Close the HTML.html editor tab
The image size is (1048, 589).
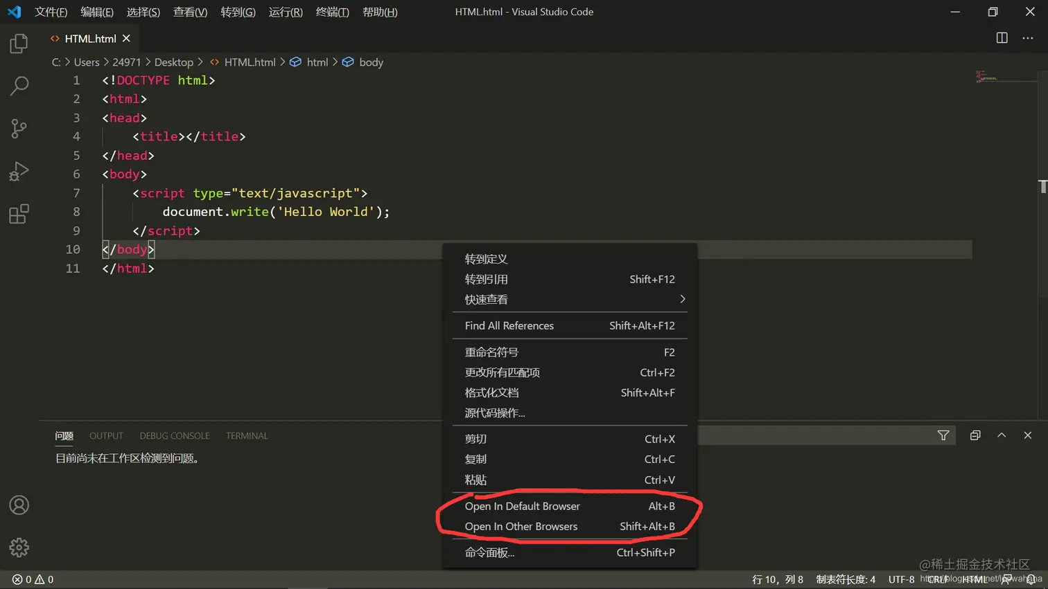[126, 39]
